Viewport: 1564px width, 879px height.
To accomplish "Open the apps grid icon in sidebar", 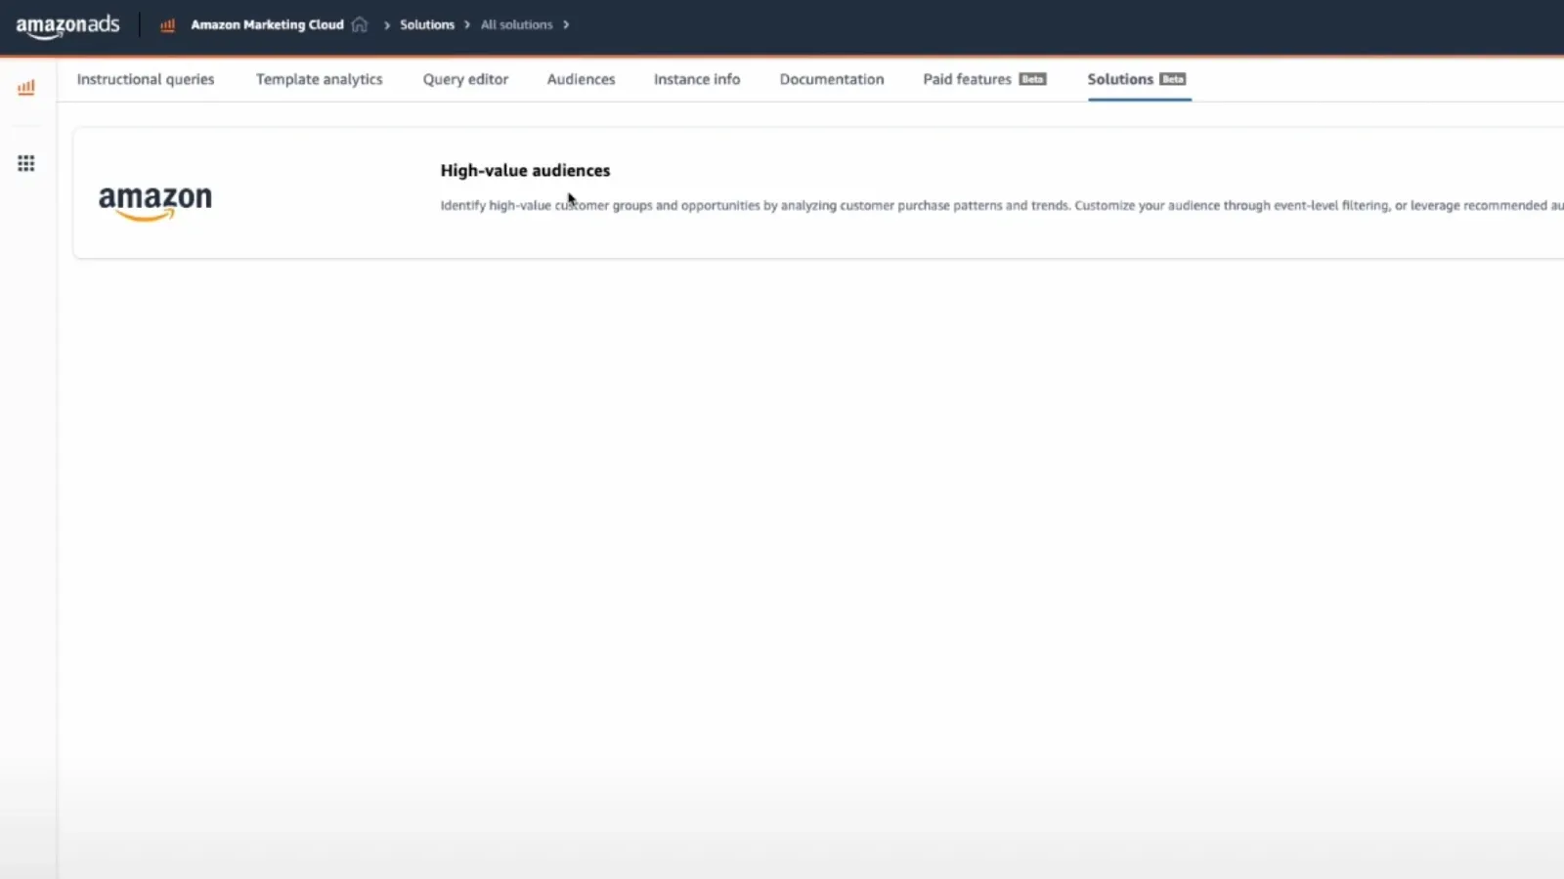I will tap(26, 163).
